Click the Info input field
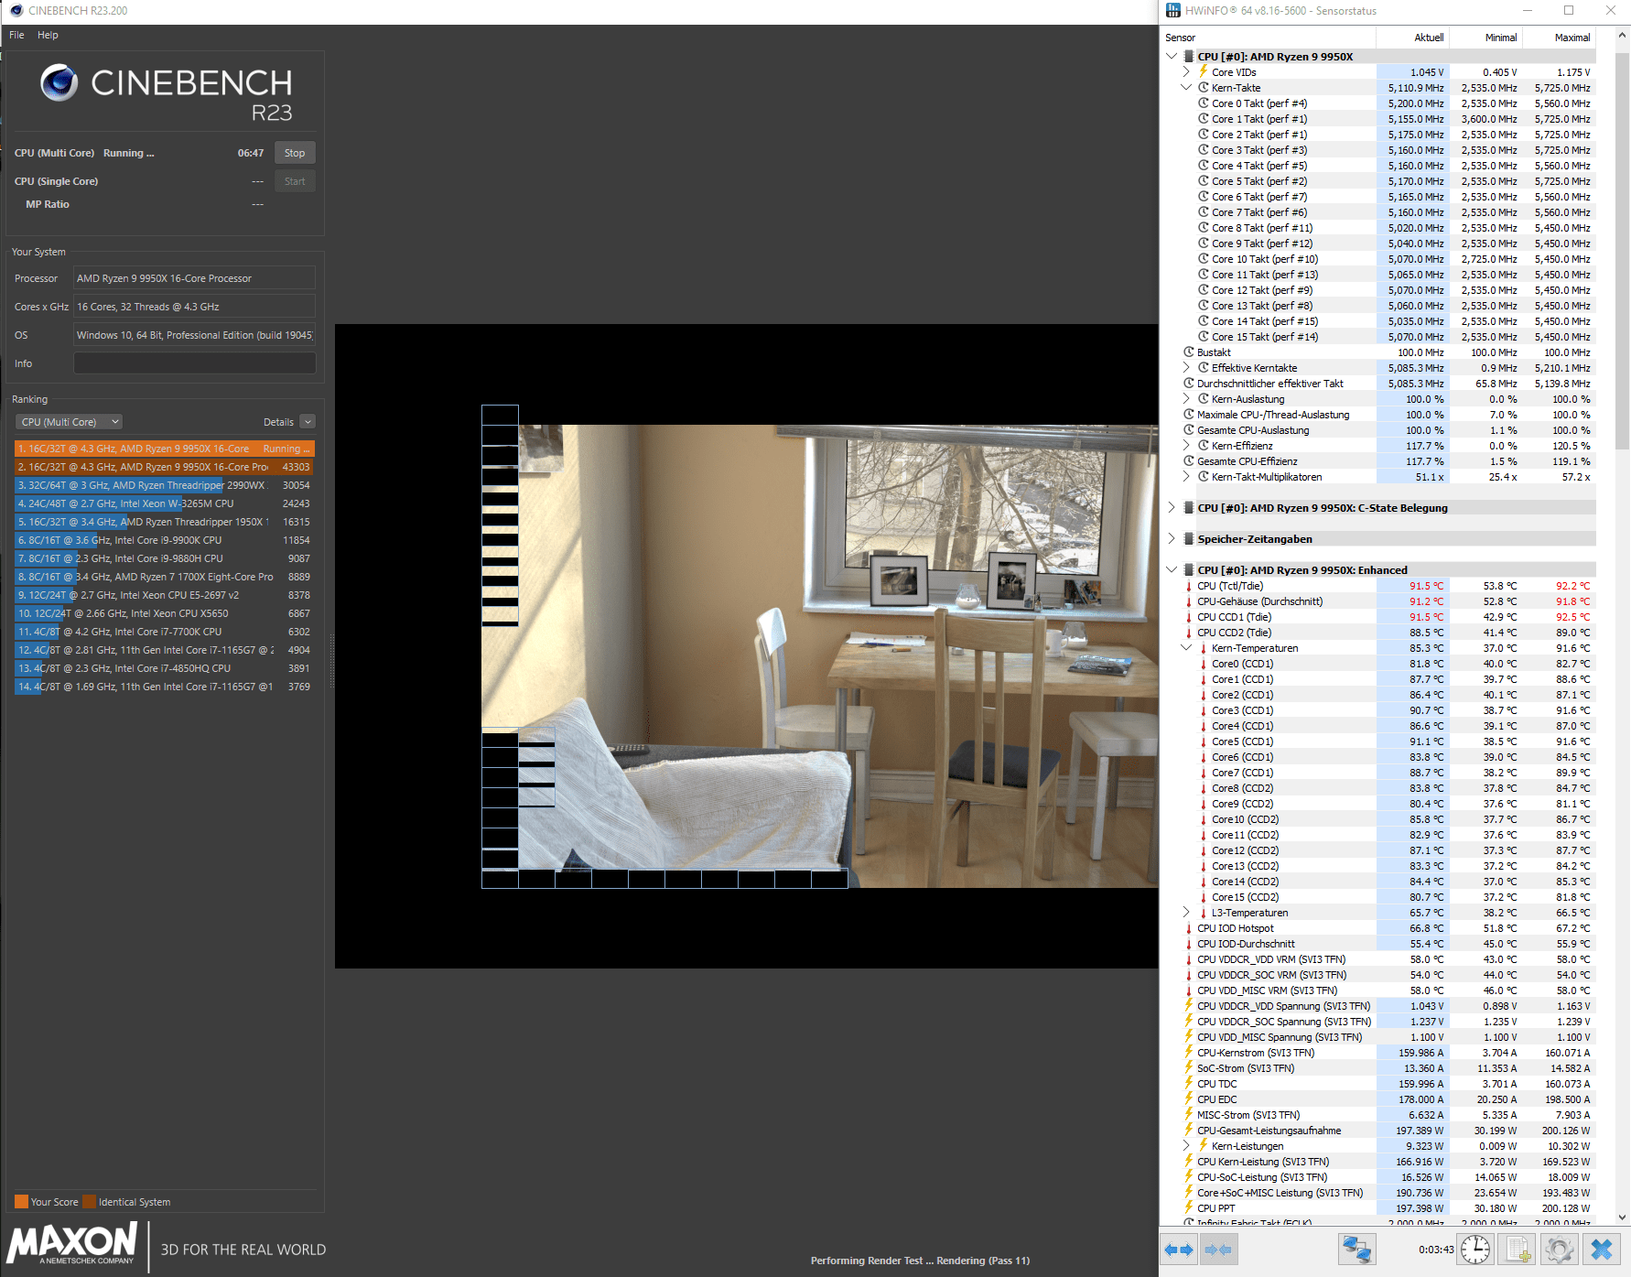The image size is (1631, 1277). 194,363
